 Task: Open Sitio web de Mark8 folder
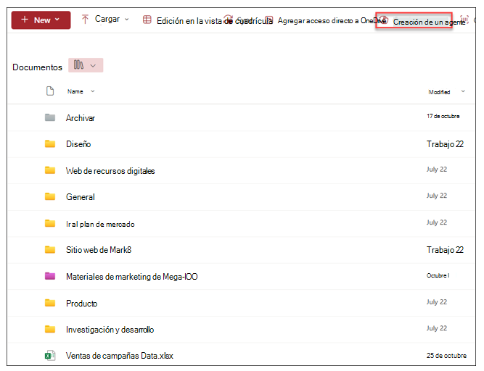tap(99, 250)
